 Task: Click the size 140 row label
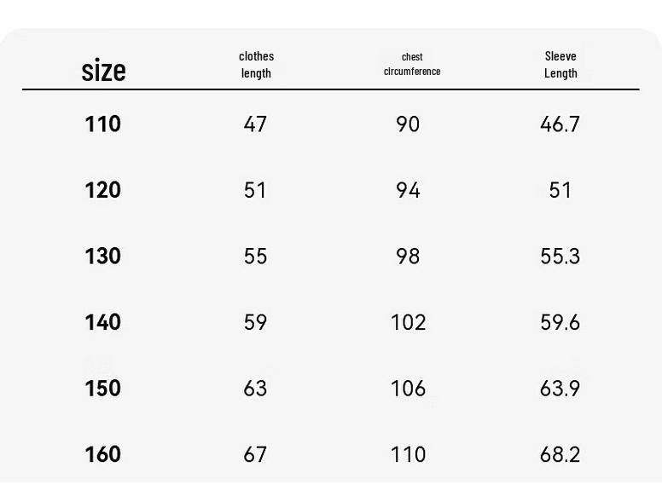point(102,322)
